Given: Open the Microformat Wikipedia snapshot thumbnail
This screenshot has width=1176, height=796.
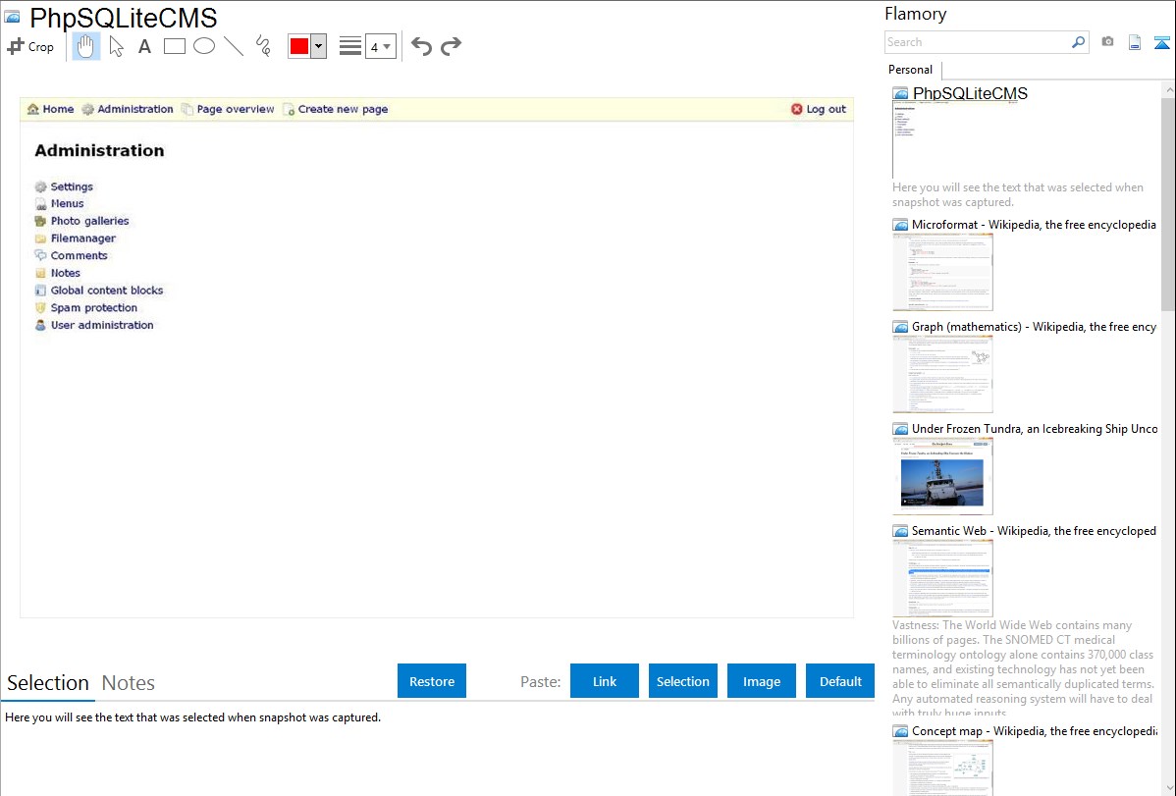Looking at the screenshot, I should (942, 272).
